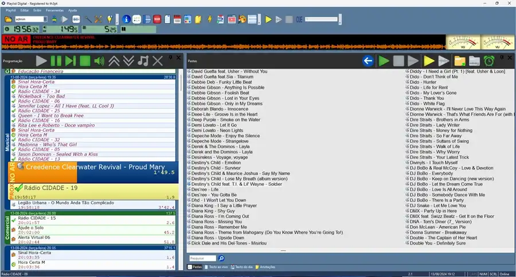Select Legião Urbana - O Mundo Anda Tão Complicado

click(93, 205)
